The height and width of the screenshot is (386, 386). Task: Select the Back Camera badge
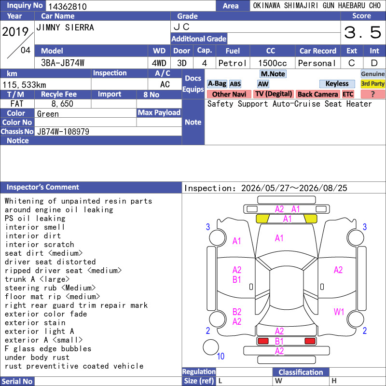click(x=317, y=94)
